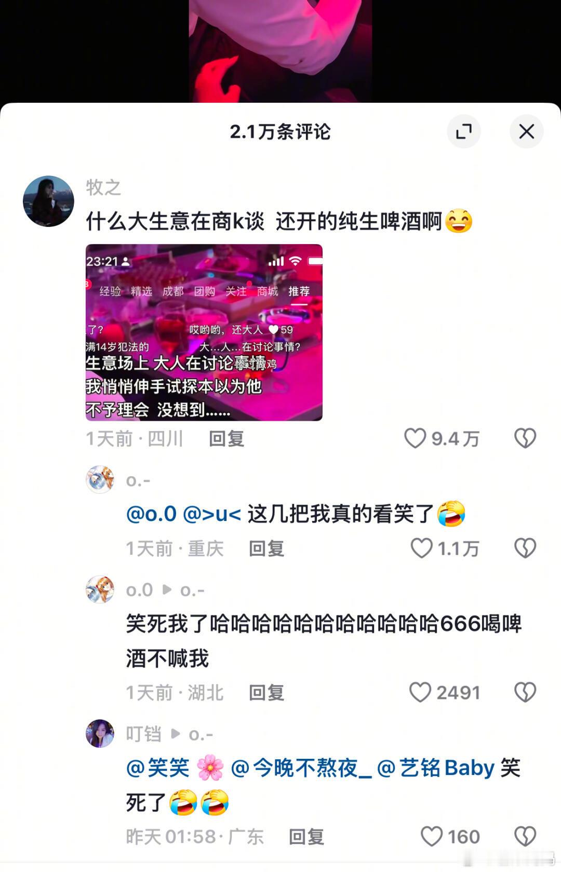Open the @今晚不熬夜_ mention link

301,768
